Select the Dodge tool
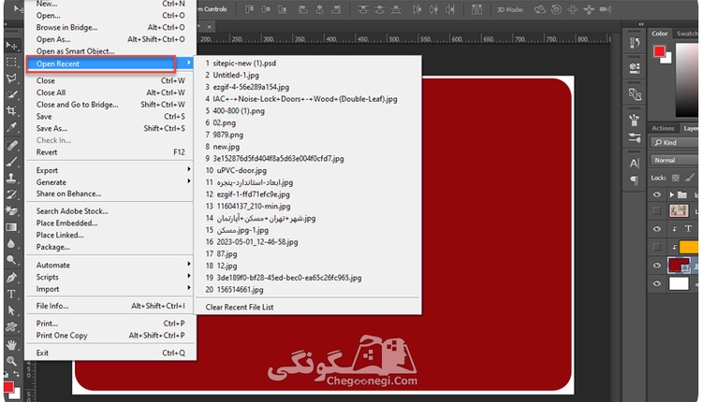 (x=11, y=260)
